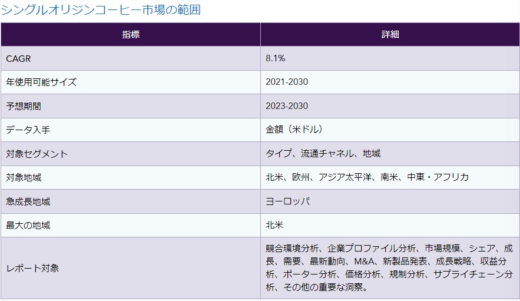This screenshot has height=301, width=520.
Task: Select the 予想期間 label
Action: click(24, 106)
